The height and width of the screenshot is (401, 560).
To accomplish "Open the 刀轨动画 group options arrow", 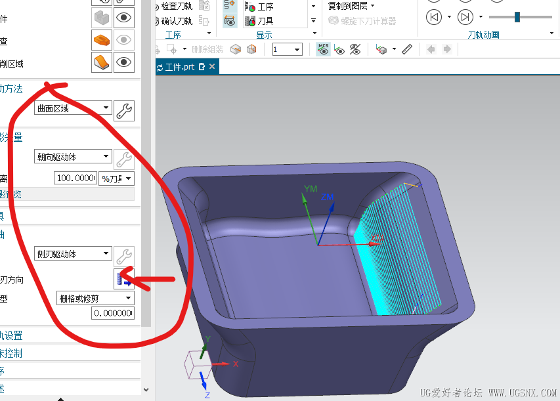I will click(551, 33).
